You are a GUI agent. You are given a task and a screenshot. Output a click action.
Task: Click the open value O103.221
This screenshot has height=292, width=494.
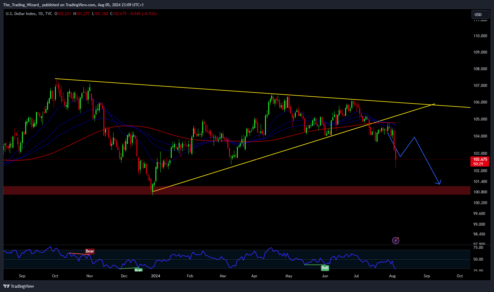(63, 14)
